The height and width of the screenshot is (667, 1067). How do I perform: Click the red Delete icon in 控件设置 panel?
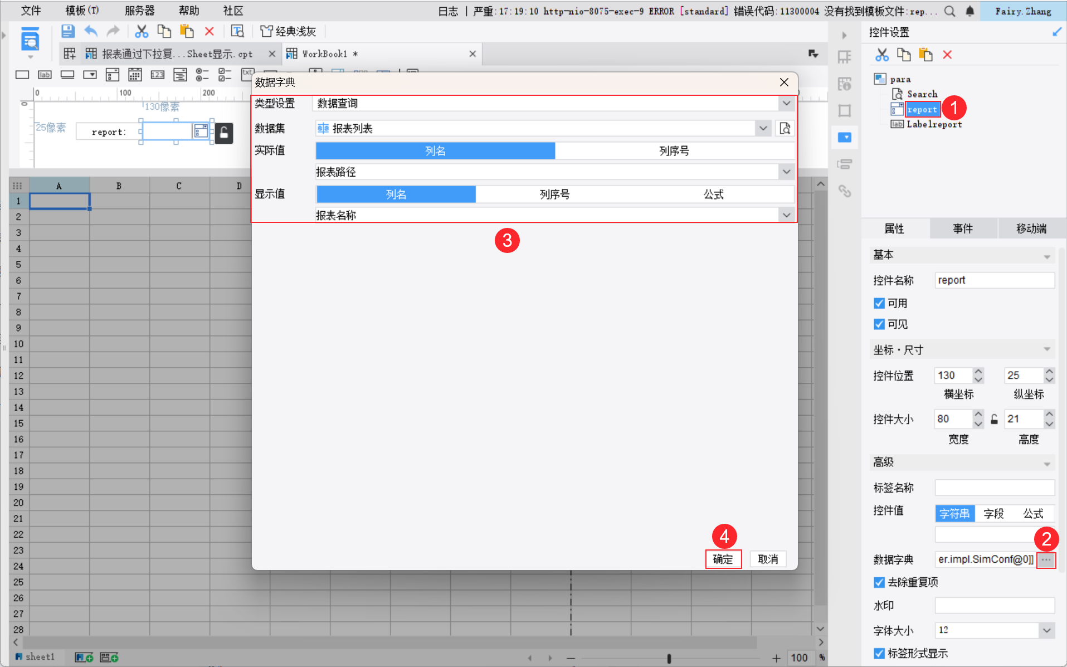(947, 55)
